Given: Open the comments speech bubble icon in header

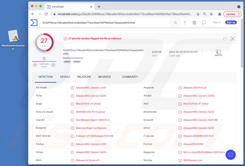Looking at the screenshot, I should 203,23.
